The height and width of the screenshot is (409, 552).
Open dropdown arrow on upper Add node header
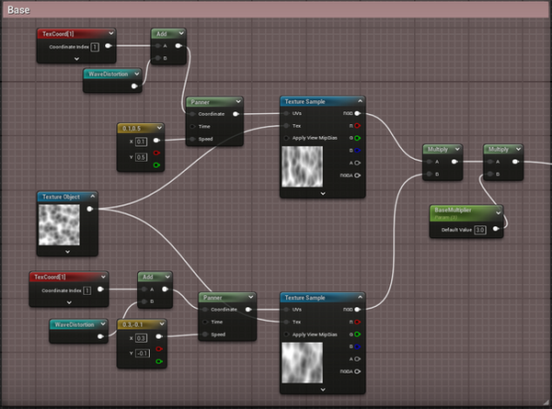(x=181, y=33)
